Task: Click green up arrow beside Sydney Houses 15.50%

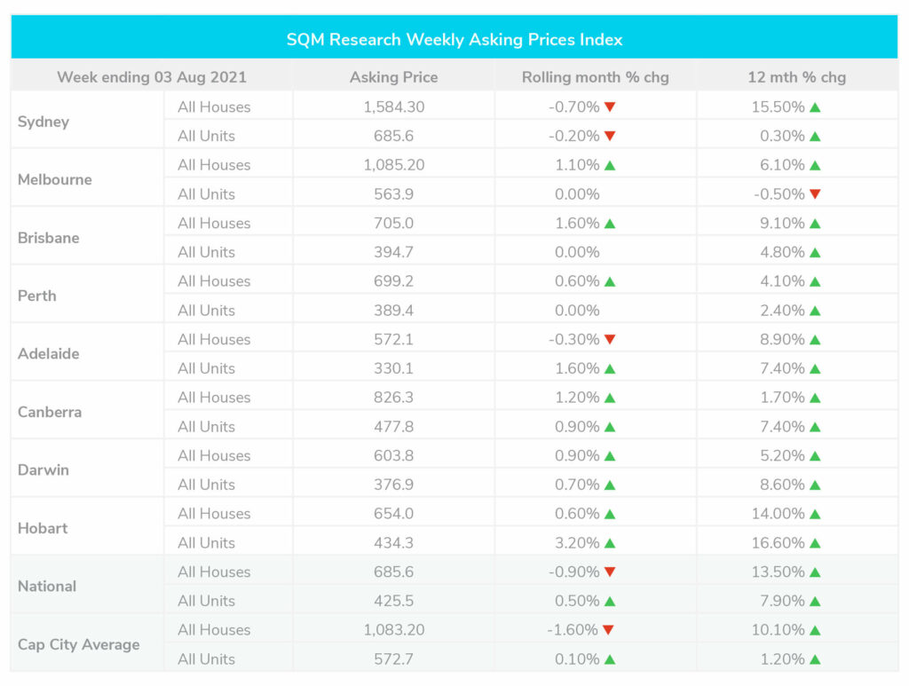Action: tap(815, 107)
